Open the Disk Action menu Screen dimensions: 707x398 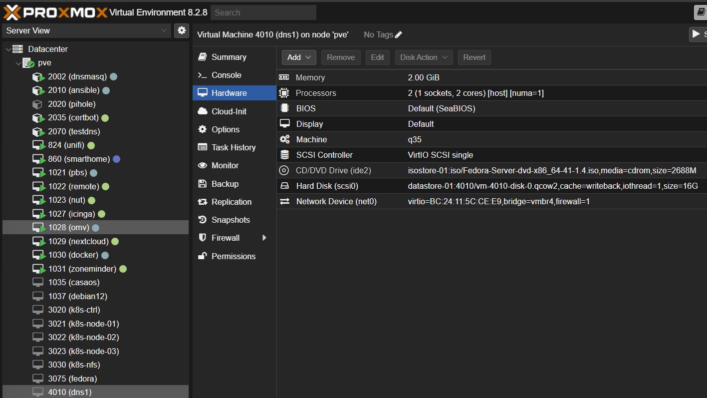pyautogui.click(x=424, y=57)
